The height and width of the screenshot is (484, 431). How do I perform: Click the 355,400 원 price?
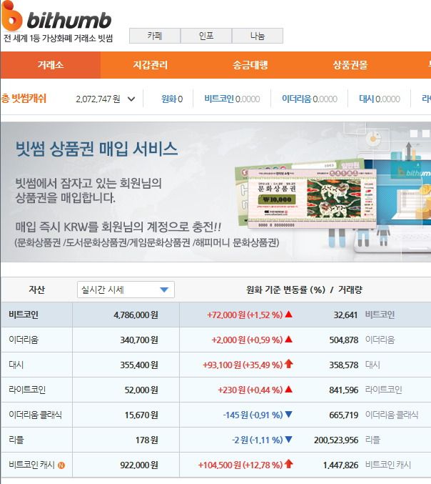(x=139, y=365)
